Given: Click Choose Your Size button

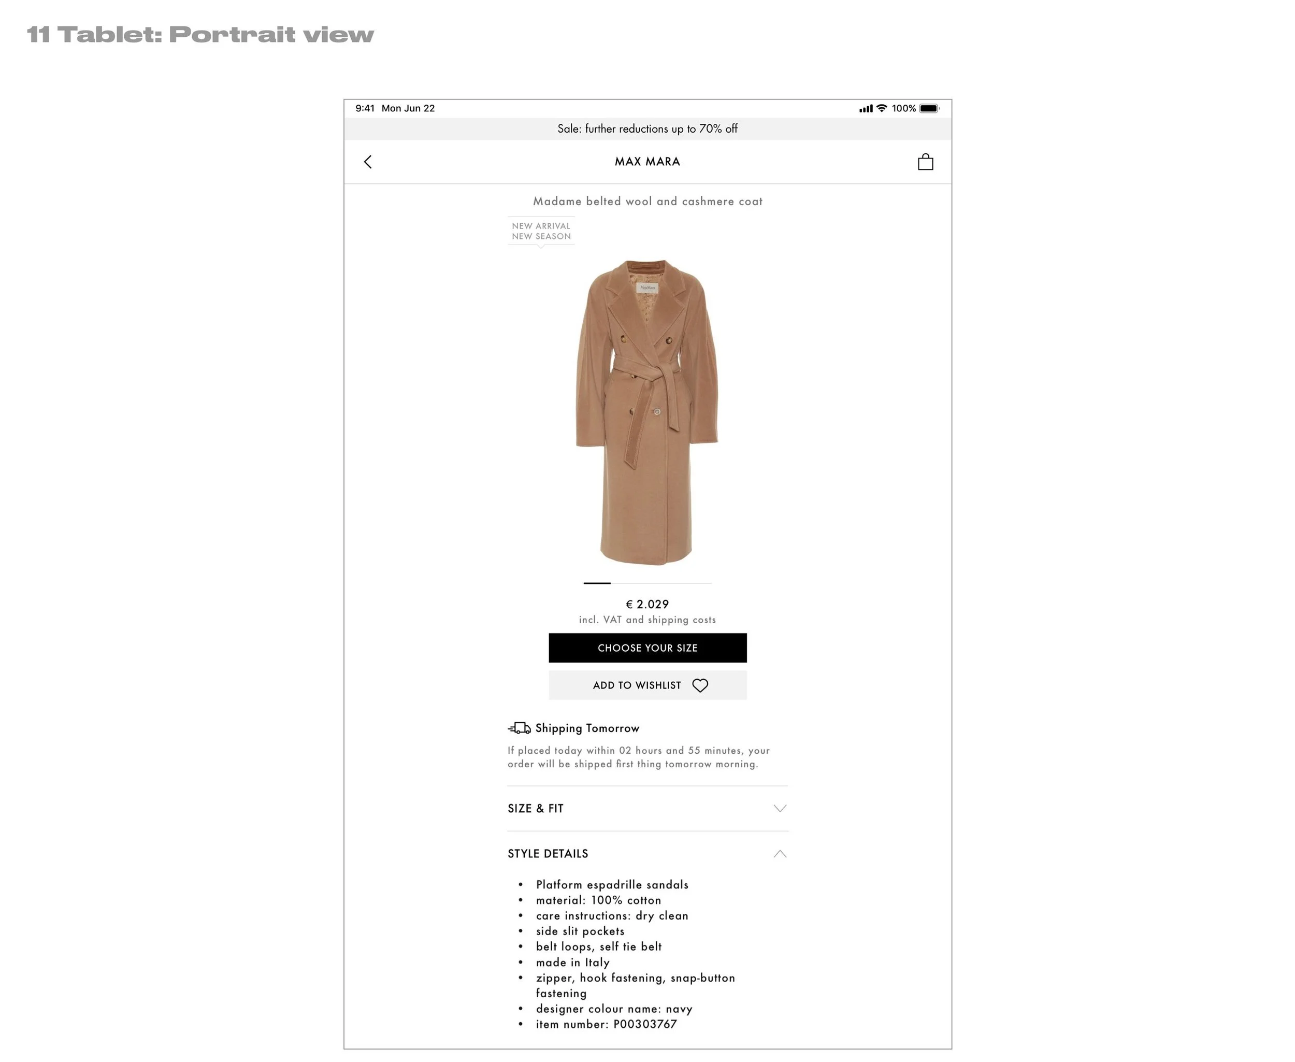Looking at the screenshot, I should pos(647,648).
